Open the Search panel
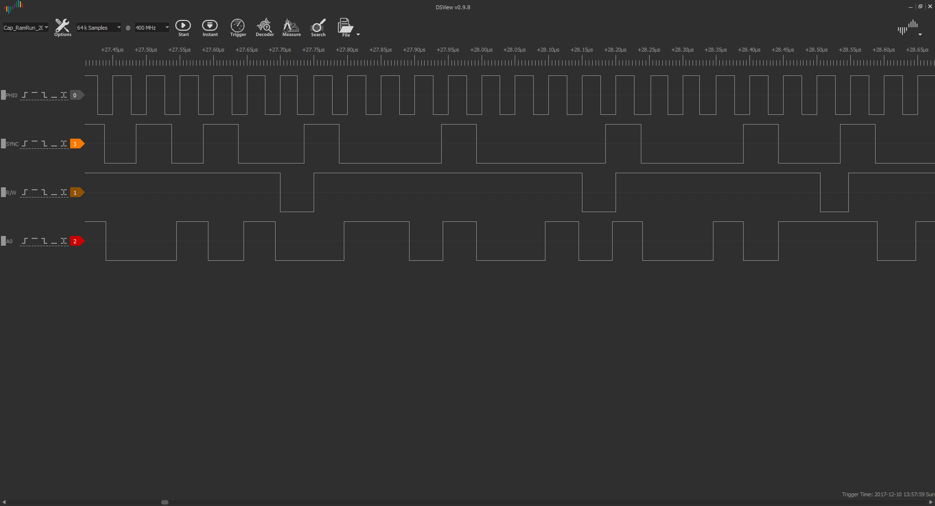The width and height of the screenshot is (935, 506). click(x=318, y=27)
